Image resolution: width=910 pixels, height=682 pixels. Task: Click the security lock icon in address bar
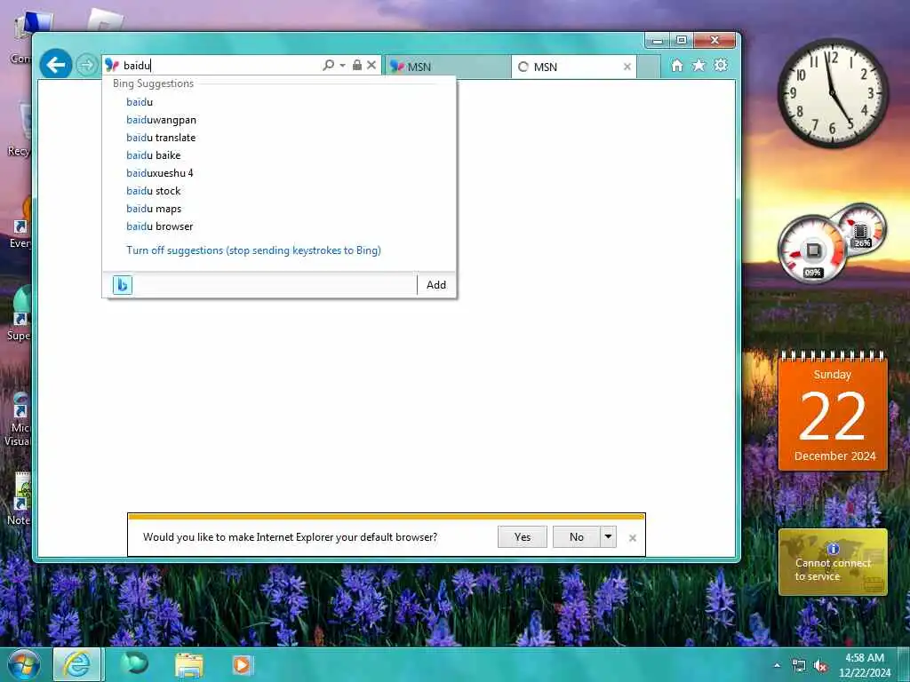coord(357,65)
